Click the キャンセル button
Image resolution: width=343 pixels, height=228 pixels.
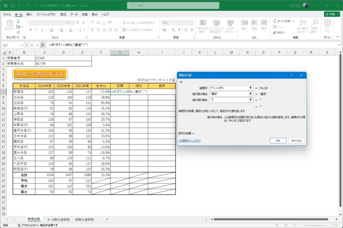coord(297,141)
